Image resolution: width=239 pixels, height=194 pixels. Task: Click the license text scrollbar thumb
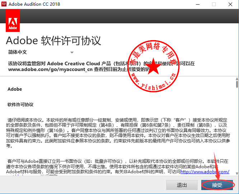237,84
